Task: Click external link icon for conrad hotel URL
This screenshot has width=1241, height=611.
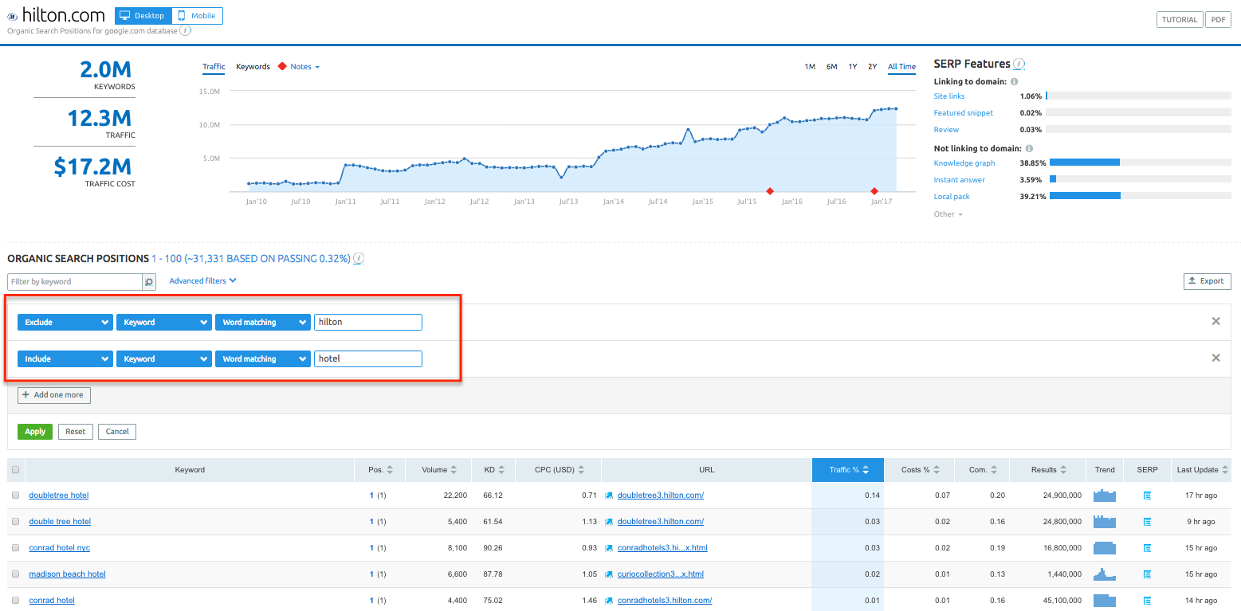Action: [609, 601]
